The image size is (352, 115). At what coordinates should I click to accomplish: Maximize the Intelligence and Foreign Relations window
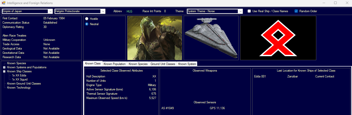pos(335,3)
